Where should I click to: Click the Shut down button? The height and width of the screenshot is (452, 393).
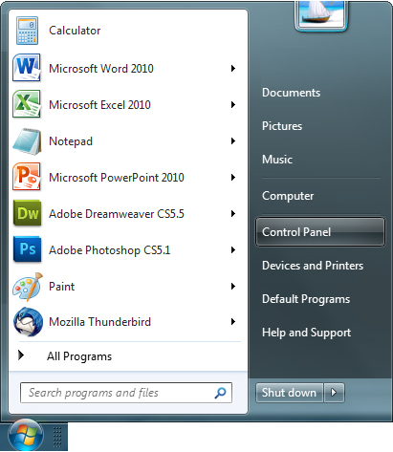point(289,393)
